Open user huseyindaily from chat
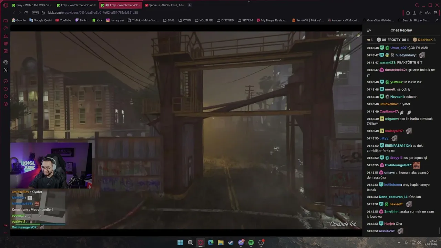The image size is (441, 248). point(406,55)
